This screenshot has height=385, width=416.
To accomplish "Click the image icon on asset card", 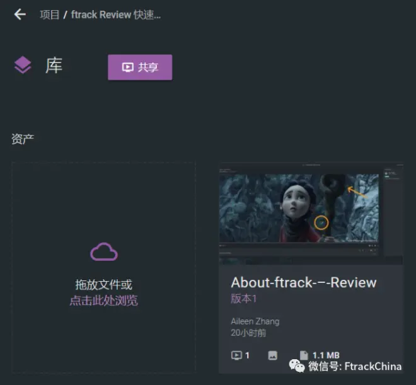I will pos(273,355).
